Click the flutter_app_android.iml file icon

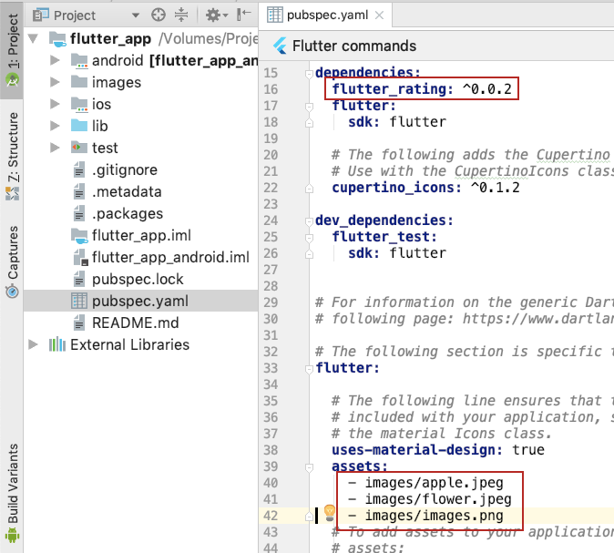[80, 257]
